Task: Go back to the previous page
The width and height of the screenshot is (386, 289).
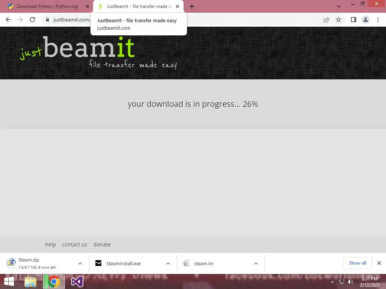Action: click(8, 20)
